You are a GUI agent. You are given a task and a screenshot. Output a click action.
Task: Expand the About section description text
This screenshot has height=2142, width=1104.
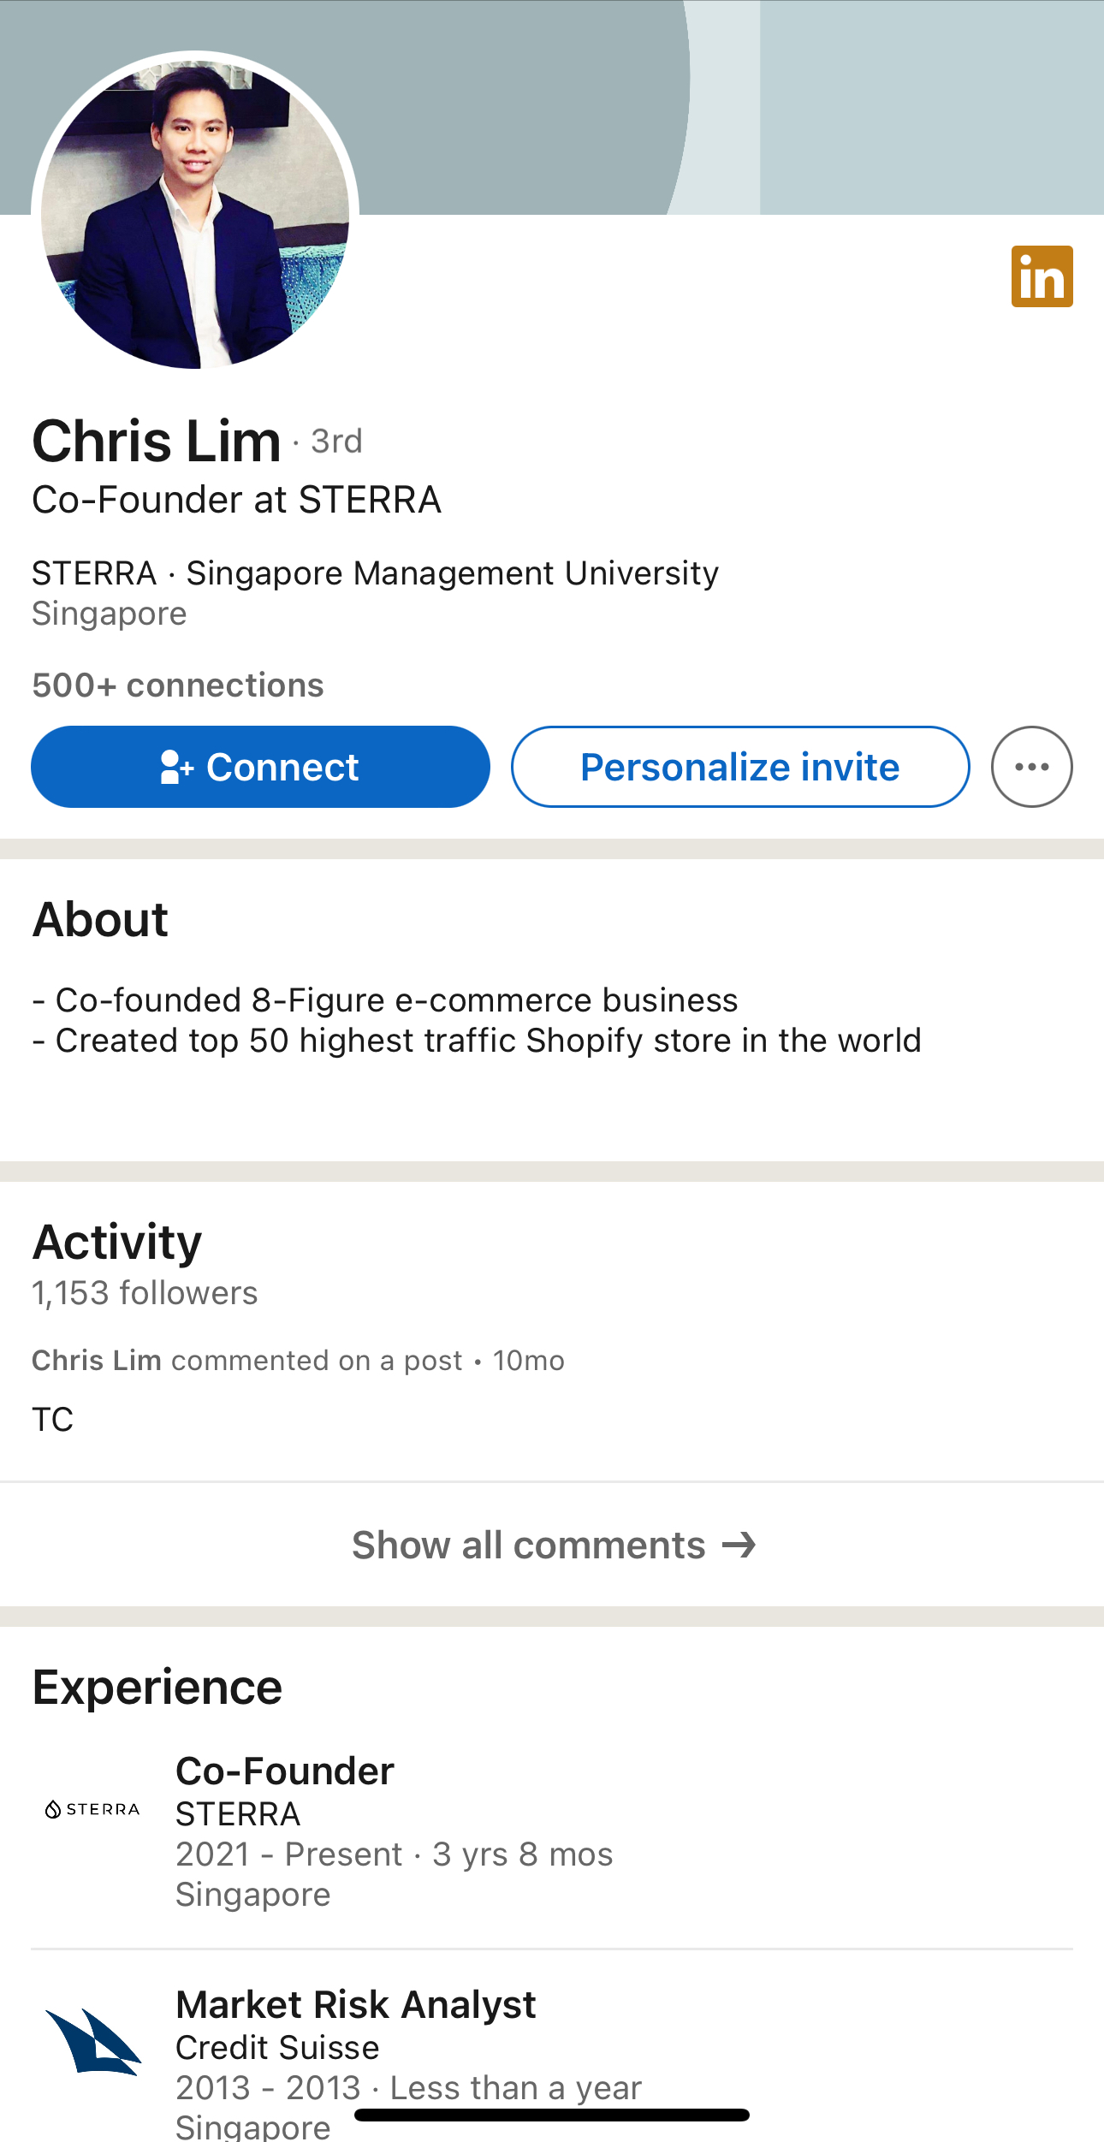tap(476, 1020)
